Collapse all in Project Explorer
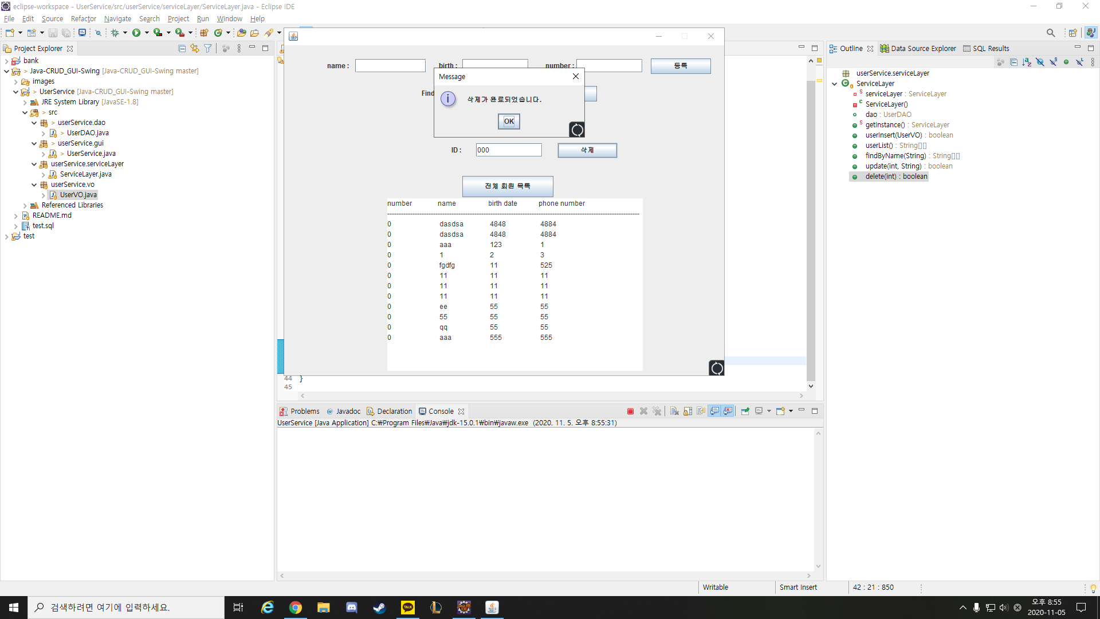Screen dimensions: 1100x619 click(x=182, y=49)
